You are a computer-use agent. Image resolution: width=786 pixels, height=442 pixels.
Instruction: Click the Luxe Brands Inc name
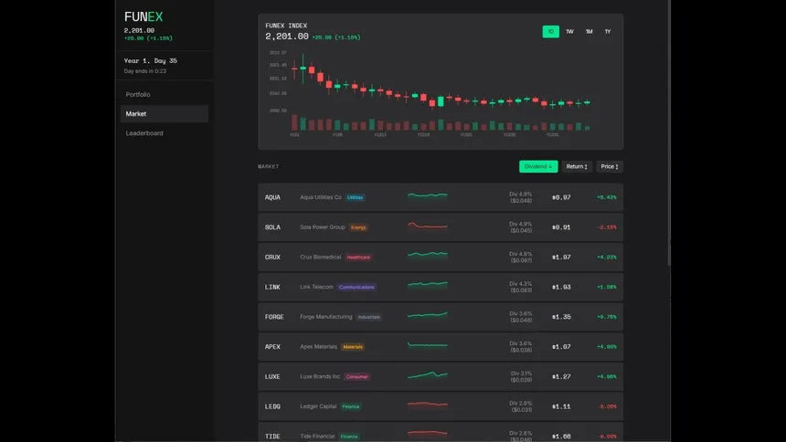pyautogui.click(x=320, y=376)
